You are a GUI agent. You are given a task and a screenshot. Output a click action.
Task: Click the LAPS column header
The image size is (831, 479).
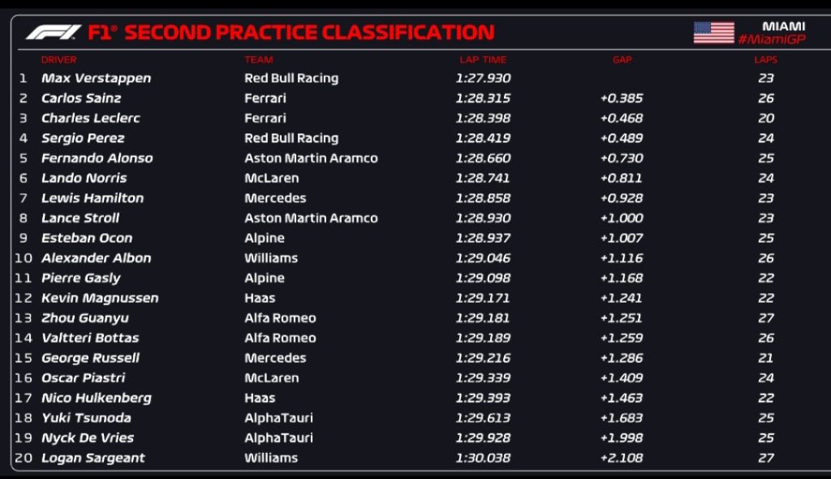[x=765, y=59]
